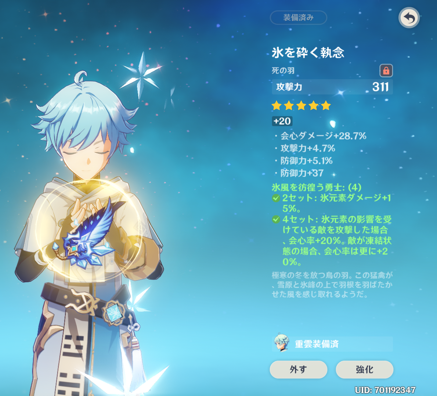Click the 強化 enhance button
The width and height of the screenshot is (437, 396).
pyautogui.click(x=365, y=369)
